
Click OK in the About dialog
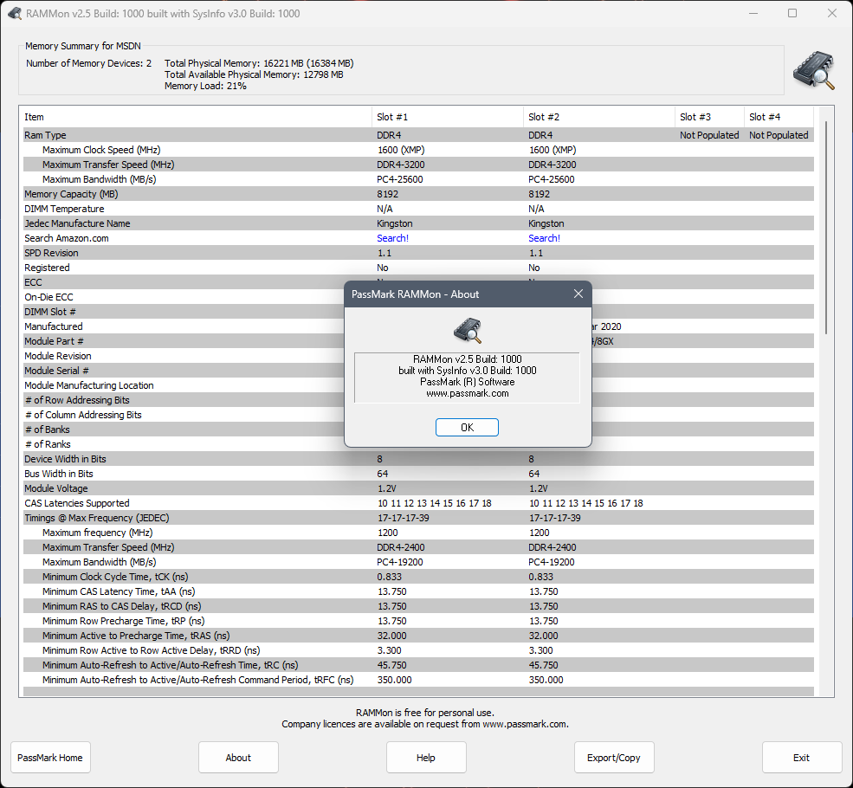click(x=467, y=428)
